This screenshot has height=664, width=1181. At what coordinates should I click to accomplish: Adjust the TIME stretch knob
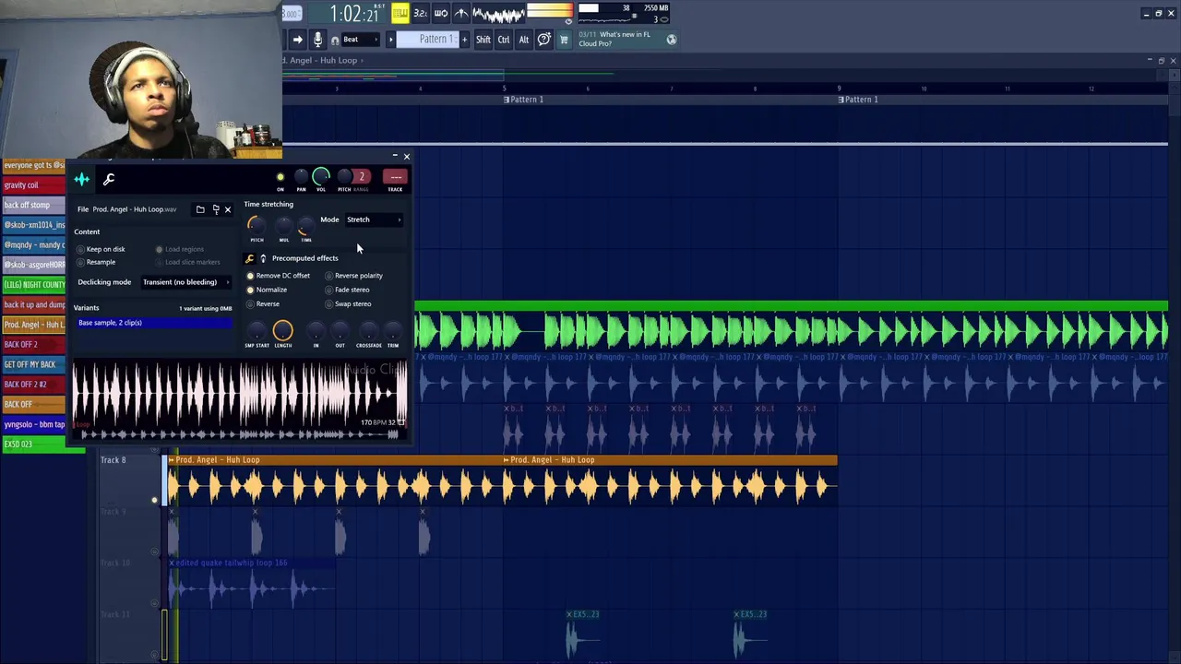(305, 227)
